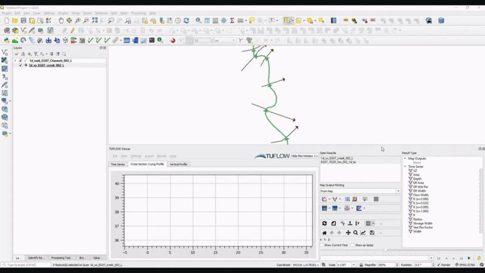485x273 pixels.
Task: Switch to the Time Series tab
Action: click(117, 164)
